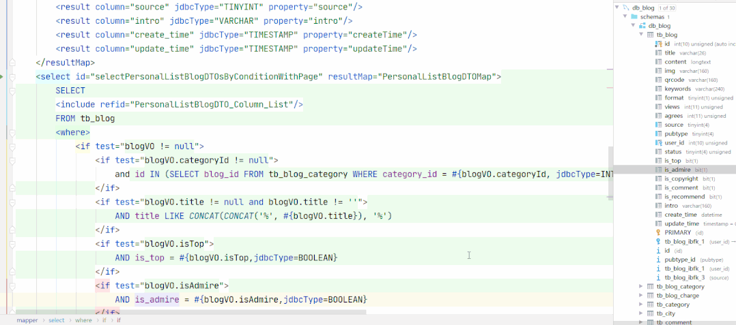The image size is (736, 325).
Task: Click the column icon next to keywords
Action: click(659, 89)
